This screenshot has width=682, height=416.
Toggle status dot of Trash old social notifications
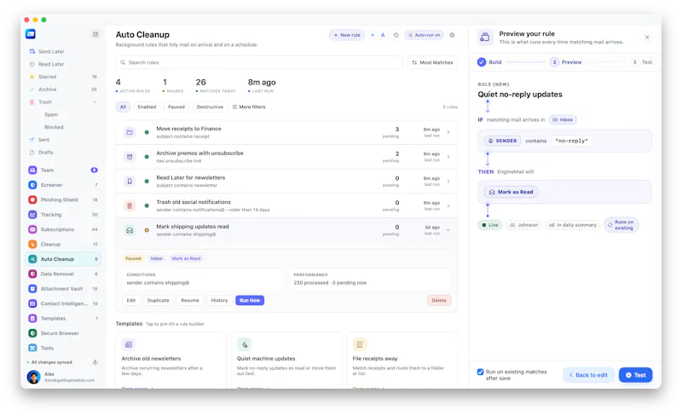click(x=147, y=205)
